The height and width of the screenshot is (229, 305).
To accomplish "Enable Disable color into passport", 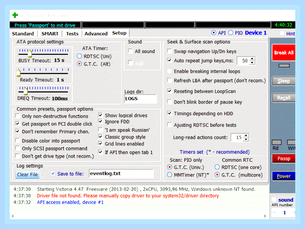I will 18,141.
